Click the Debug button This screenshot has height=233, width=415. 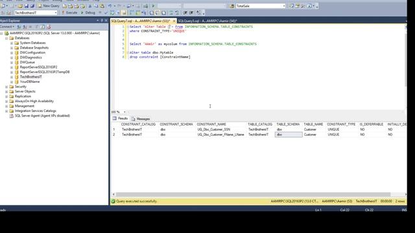coord(88,12)
